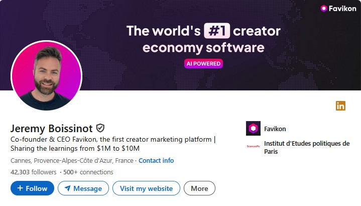Screen dimensions: 361x206
Task: Click the plus icon on Follow
Action: (20, 188)
